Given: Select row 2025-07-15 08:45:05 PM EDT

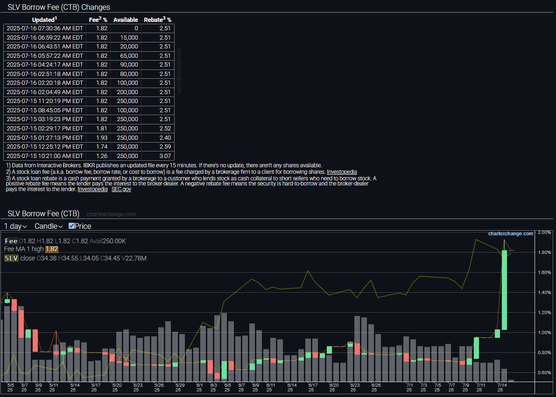Looking at the screenshot, I should click(x=89, y=110).
